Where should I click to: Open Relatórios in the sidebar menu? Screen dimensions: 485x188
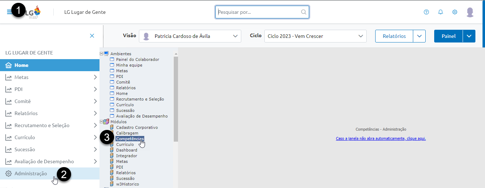pyautogui.click(x=50, y=113)
